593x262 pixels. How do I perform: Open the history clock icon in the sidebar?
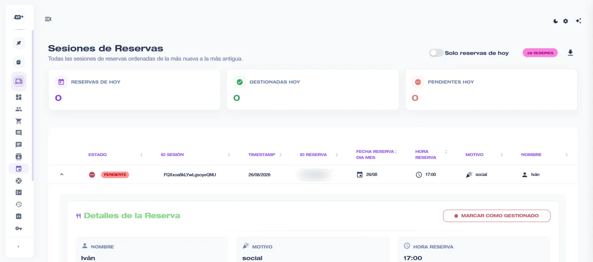click(19, 204)
